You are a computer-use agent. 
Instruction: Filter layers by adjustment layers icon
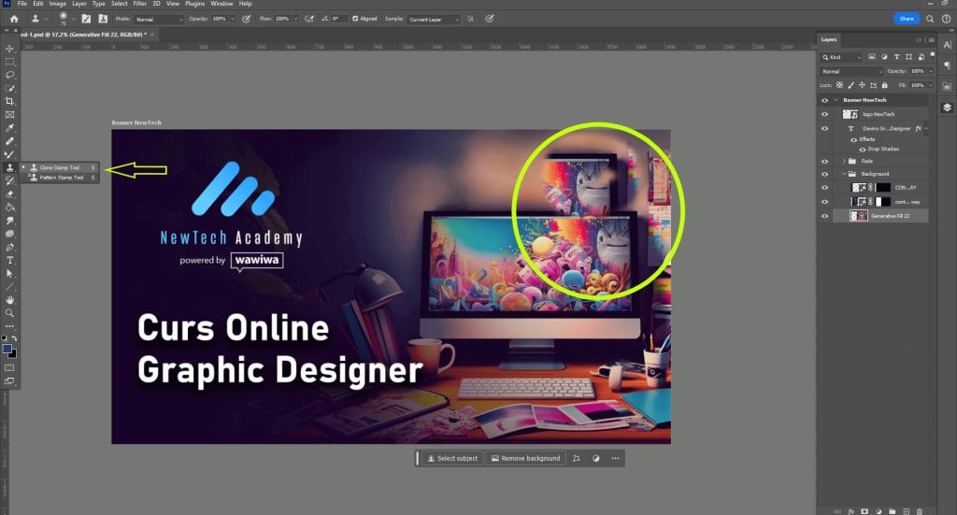pos(884,57)
